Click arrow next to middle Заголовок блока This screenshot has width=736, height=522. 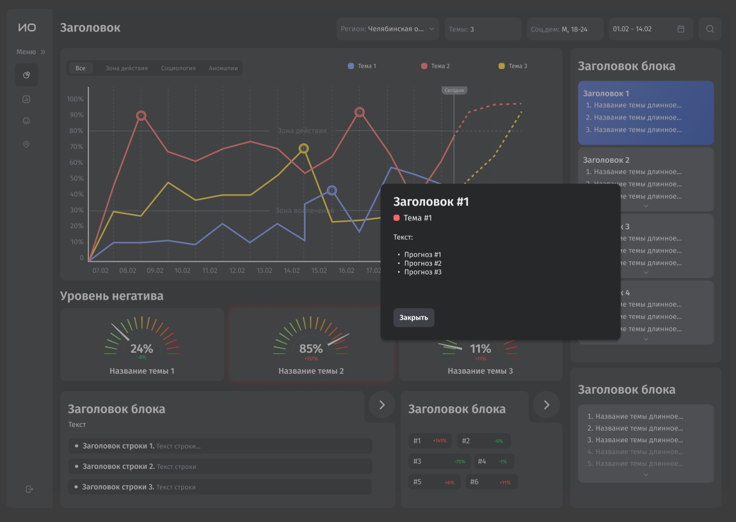point(547,405)
